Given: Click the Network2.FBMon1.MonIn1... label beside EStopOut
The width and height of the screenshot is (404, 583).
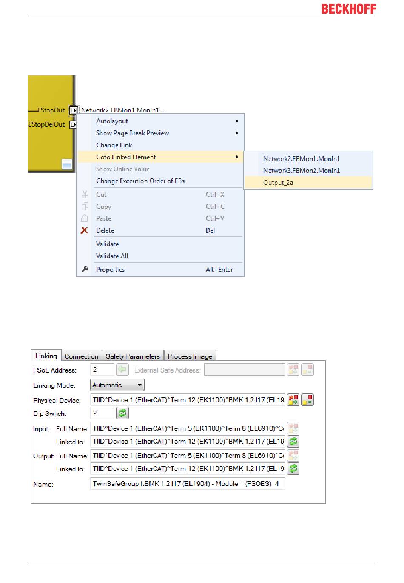Looking at the screenshot, I should (x=122, y=110).
